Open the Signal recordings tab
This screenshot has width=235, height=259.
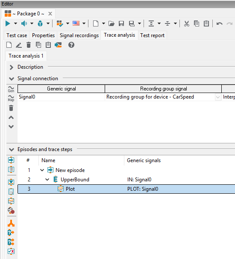tap(79, 35)
